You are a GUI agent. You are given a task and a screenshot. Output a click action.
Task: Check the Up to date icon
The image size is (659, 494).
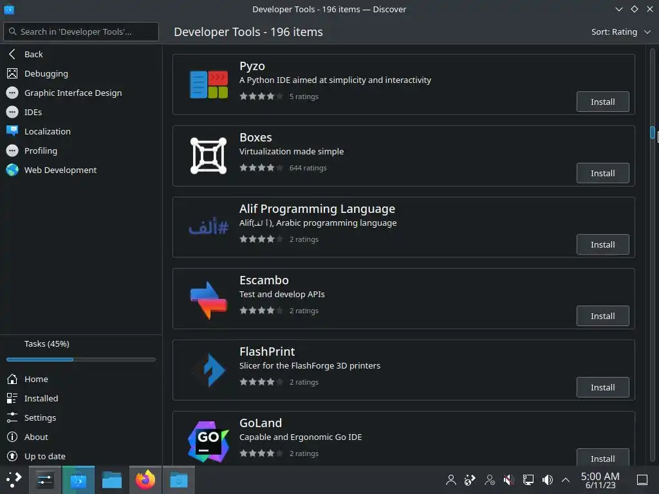tap(12, 456)
